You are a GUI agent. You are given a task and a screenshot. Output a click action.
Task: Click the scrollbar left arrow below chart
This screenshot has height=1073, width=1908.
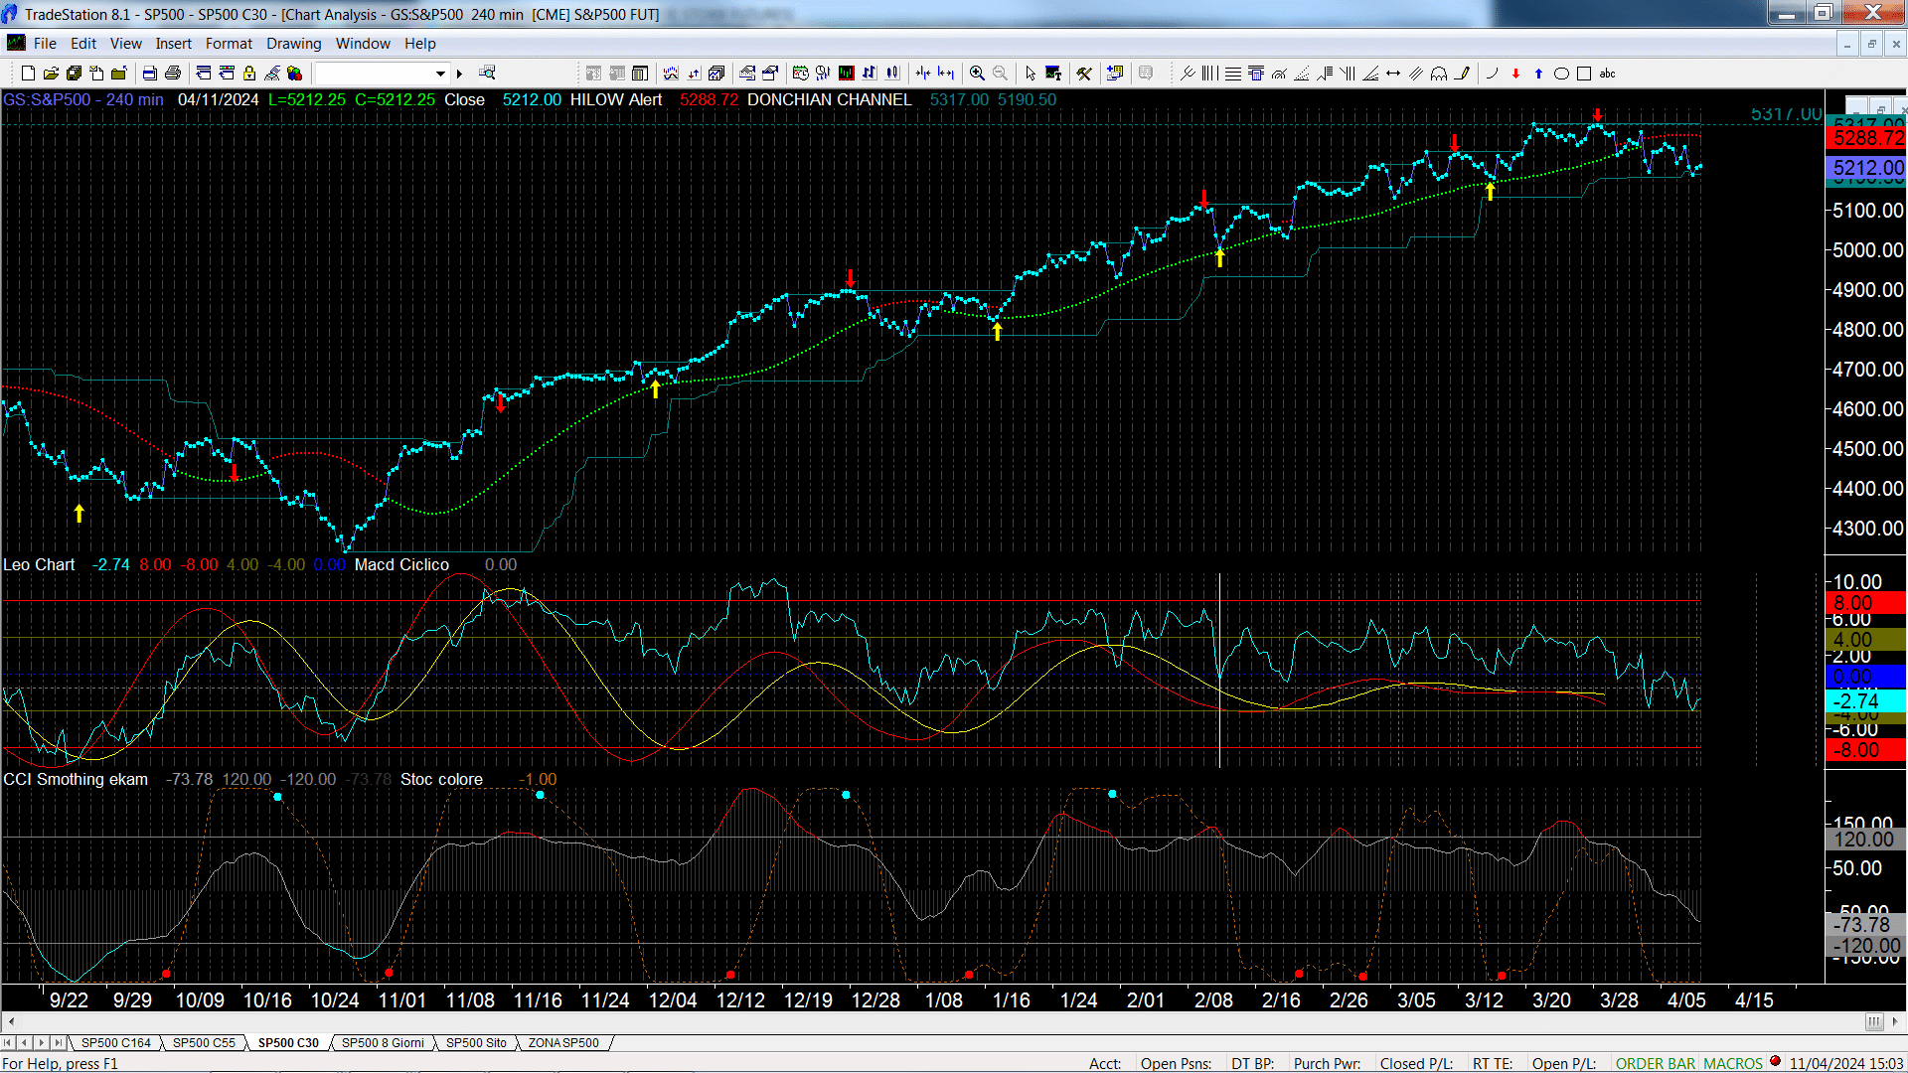[x=10, y=1021]
